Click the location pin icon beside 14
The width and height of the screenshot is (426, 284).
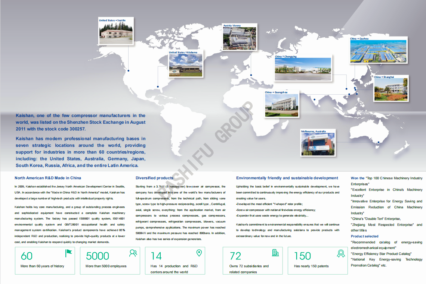pyautogui.click(x=199, y=253)
